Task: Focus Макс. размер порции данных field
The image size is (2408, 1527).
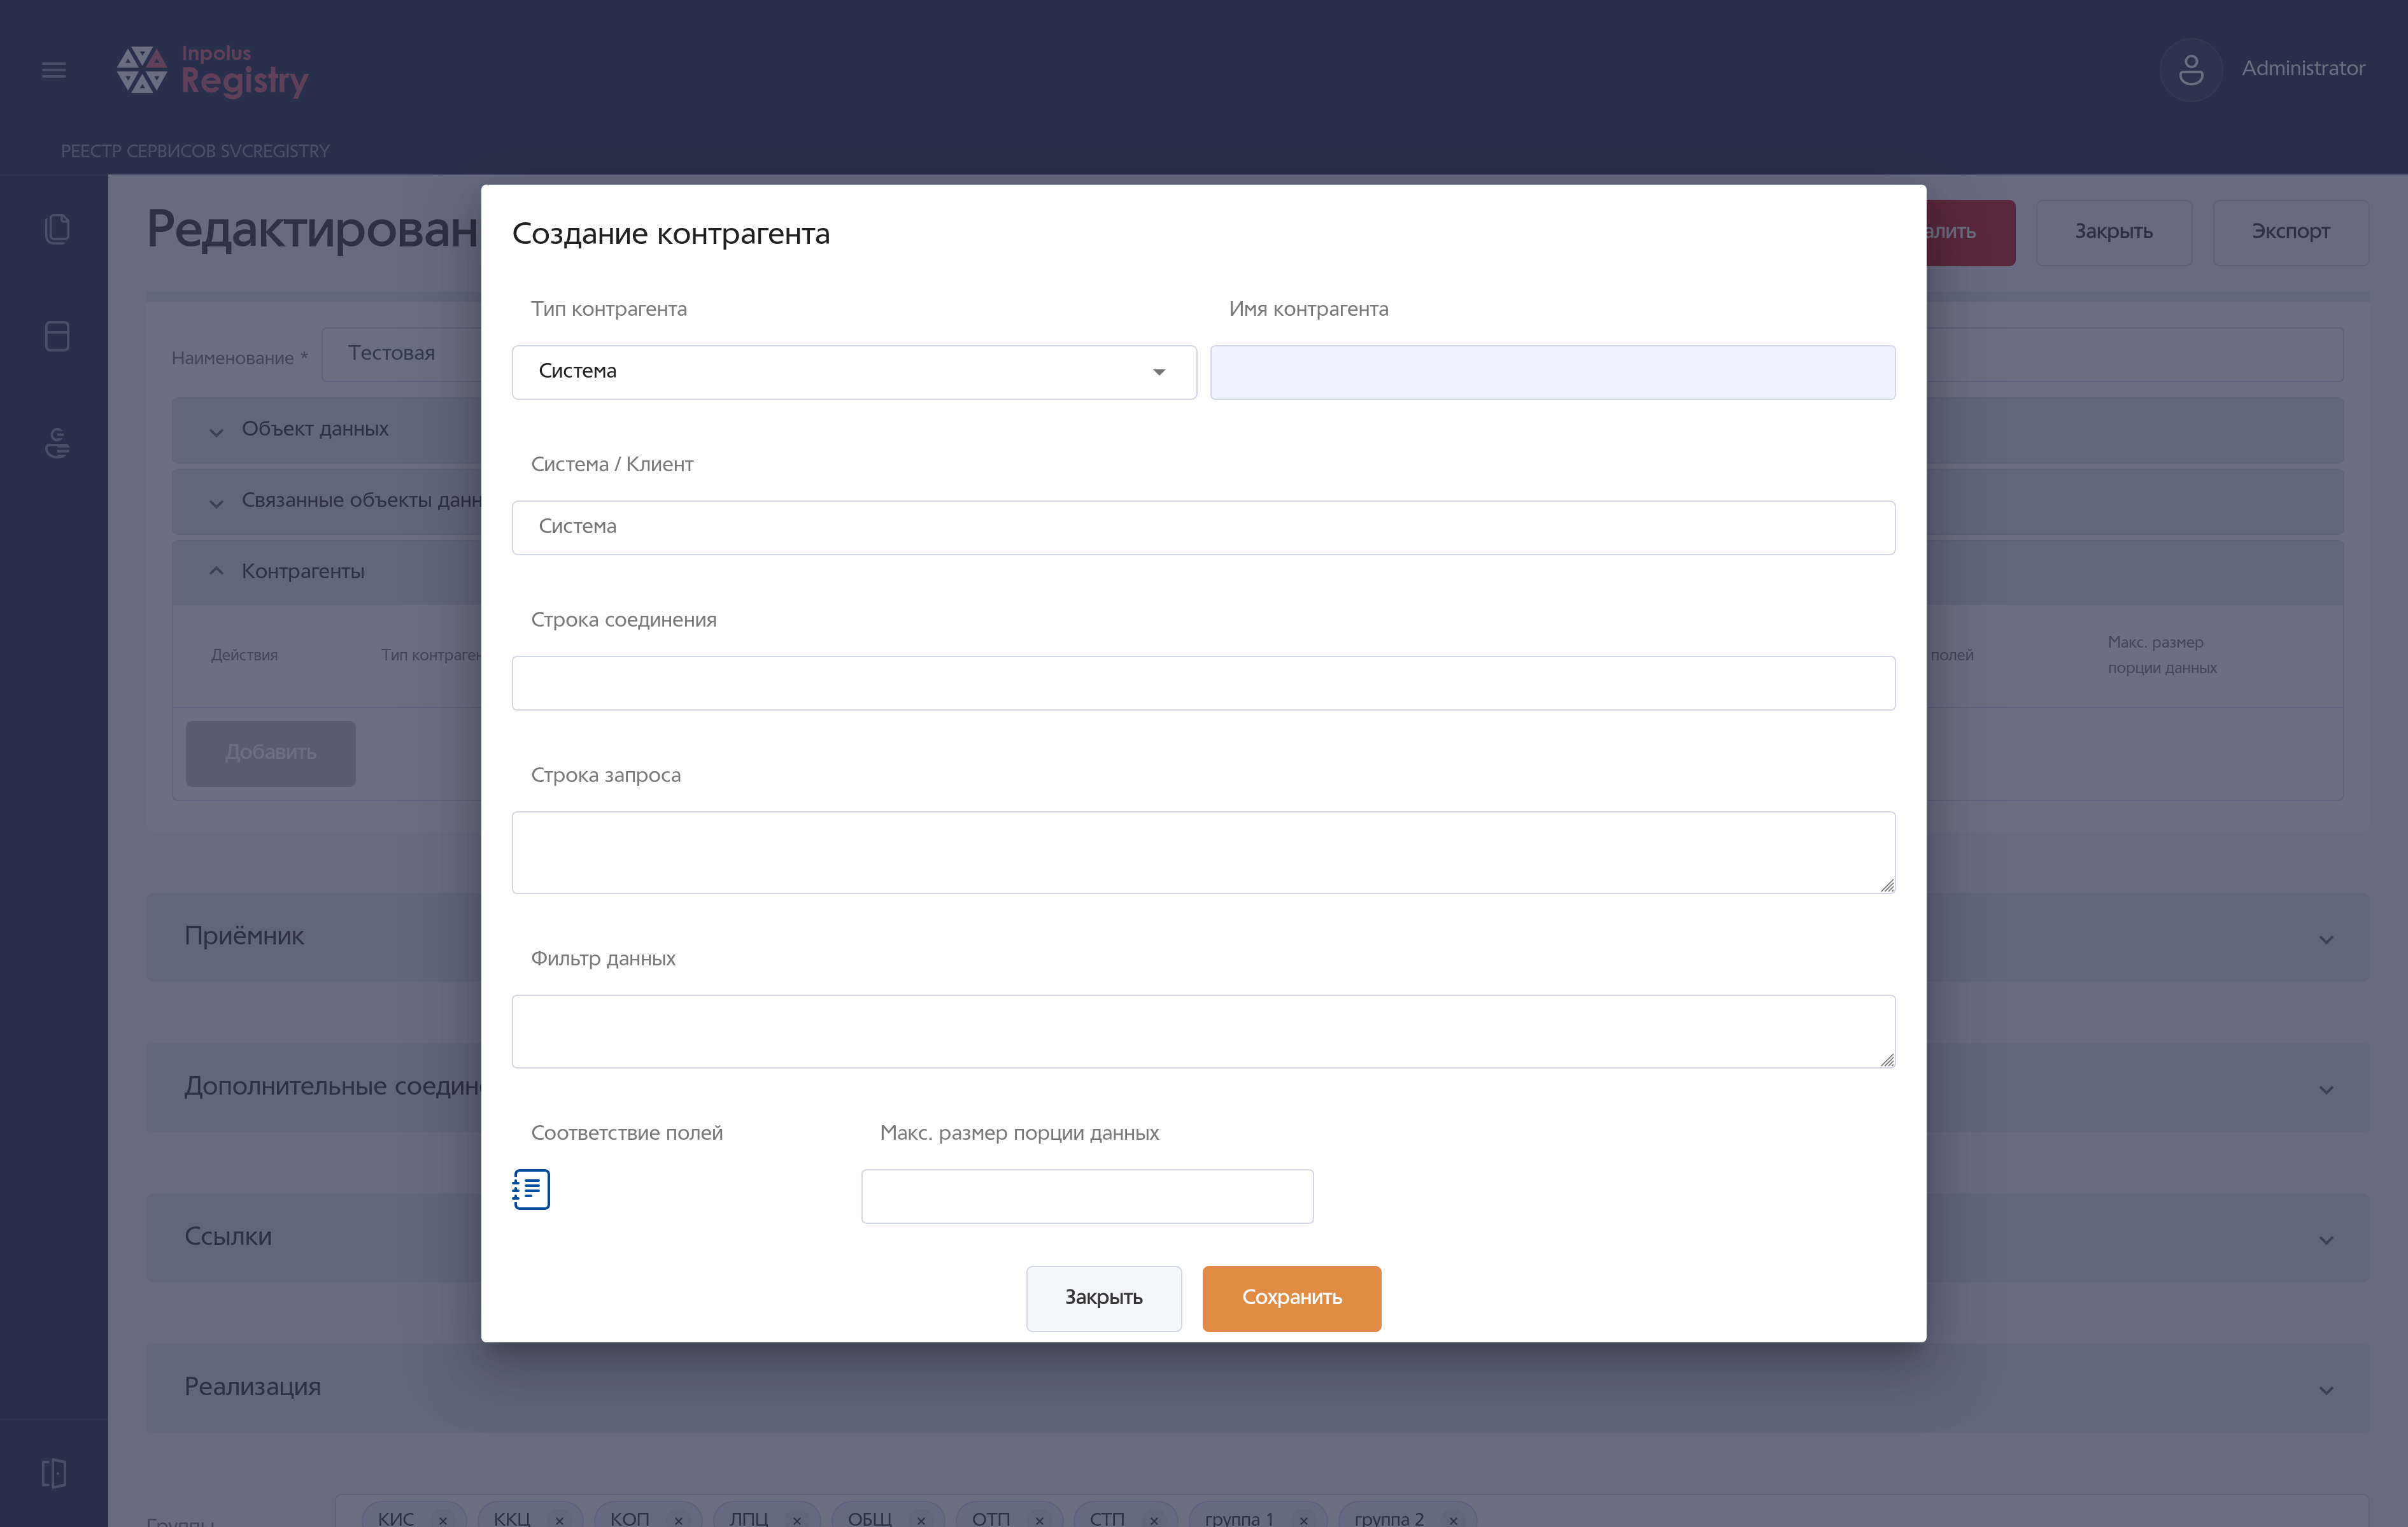Action: click(x=1087, y=1196)
